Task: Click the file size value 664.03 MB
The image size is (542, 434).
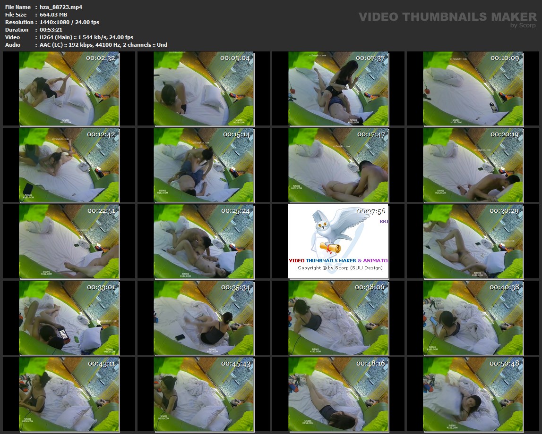Action: pos(53,15)
